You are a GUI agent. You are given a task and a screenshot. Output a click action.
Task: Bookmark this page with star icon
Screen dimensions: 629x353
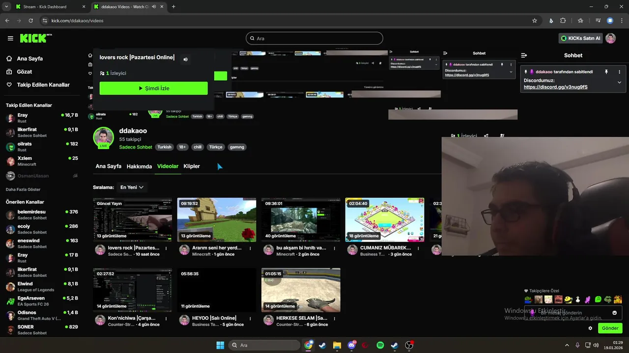[x=535, y=21]
